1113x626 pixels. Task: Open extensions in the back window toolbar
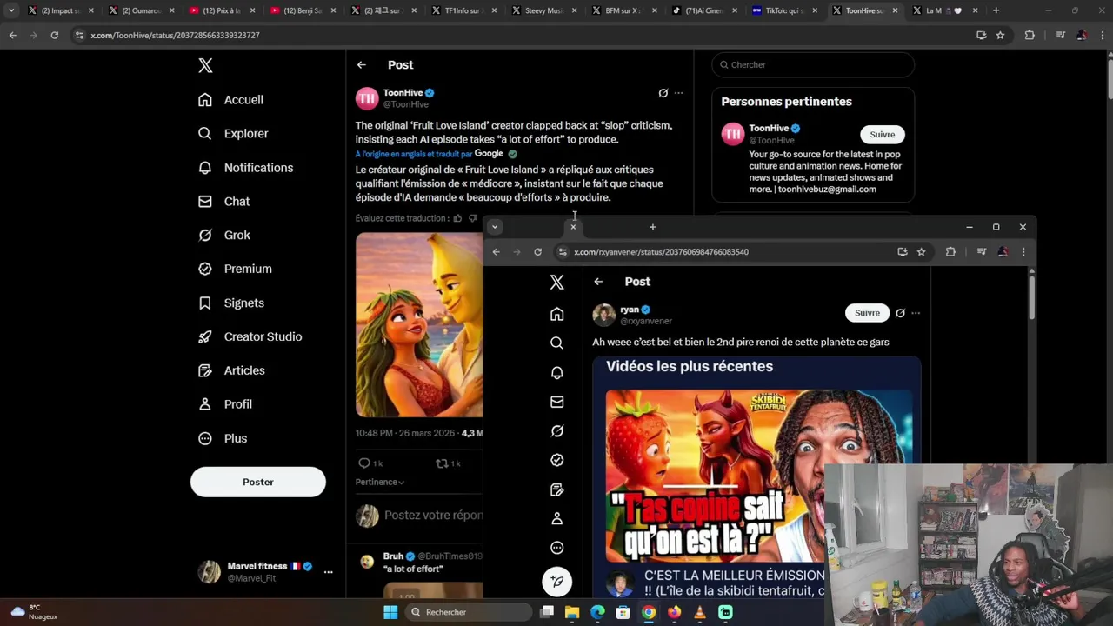point(1030,35)
